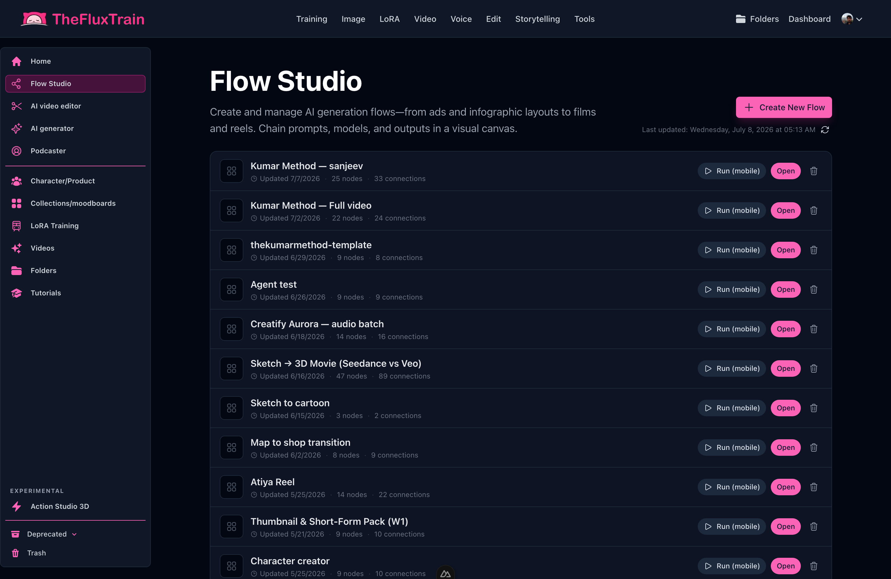Image resolution: width=891 pixels, height=579 pixels.
Task: Open the Atiya Reel flow
Action: tap(786, 487)
